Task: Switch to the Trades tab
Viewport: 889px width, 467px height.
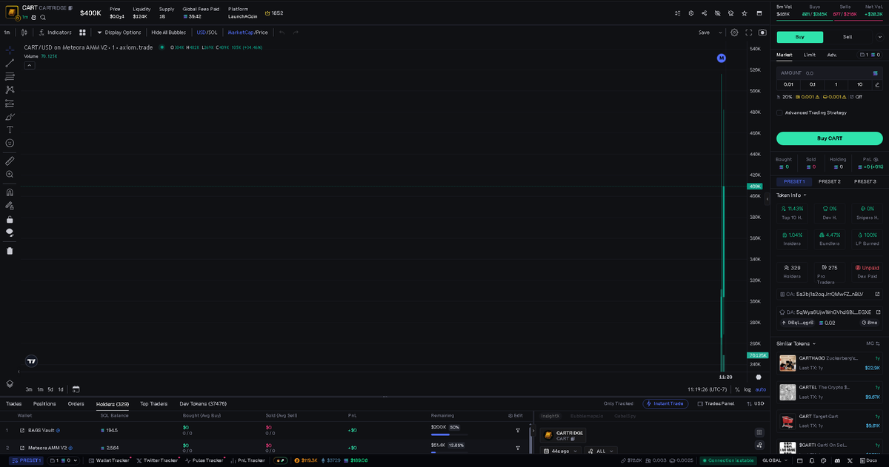Action: (x=13, y=404)
